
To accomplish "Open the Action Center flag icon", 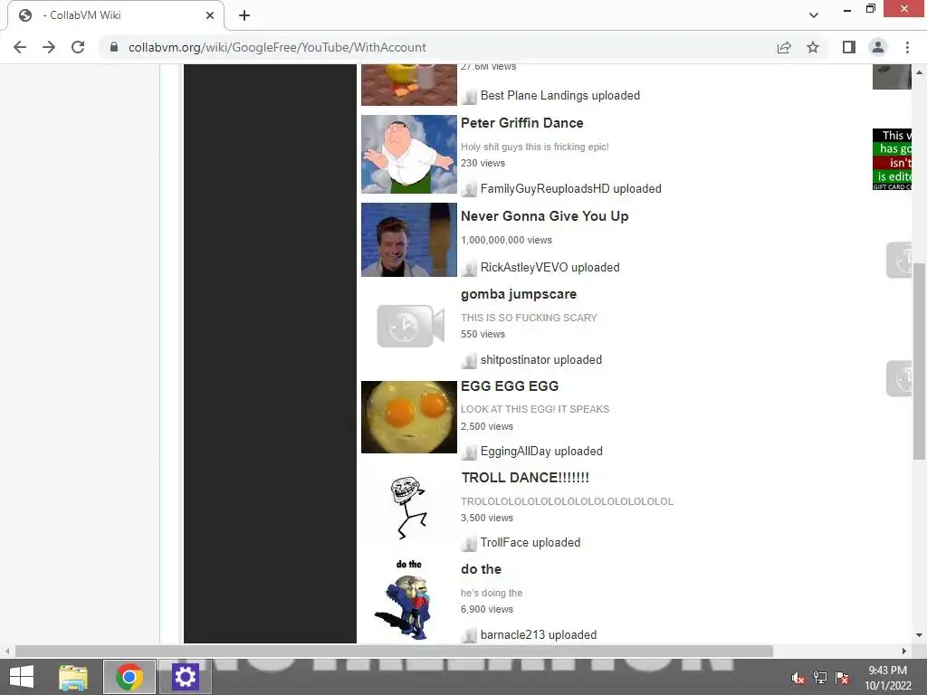I will 842,678.
